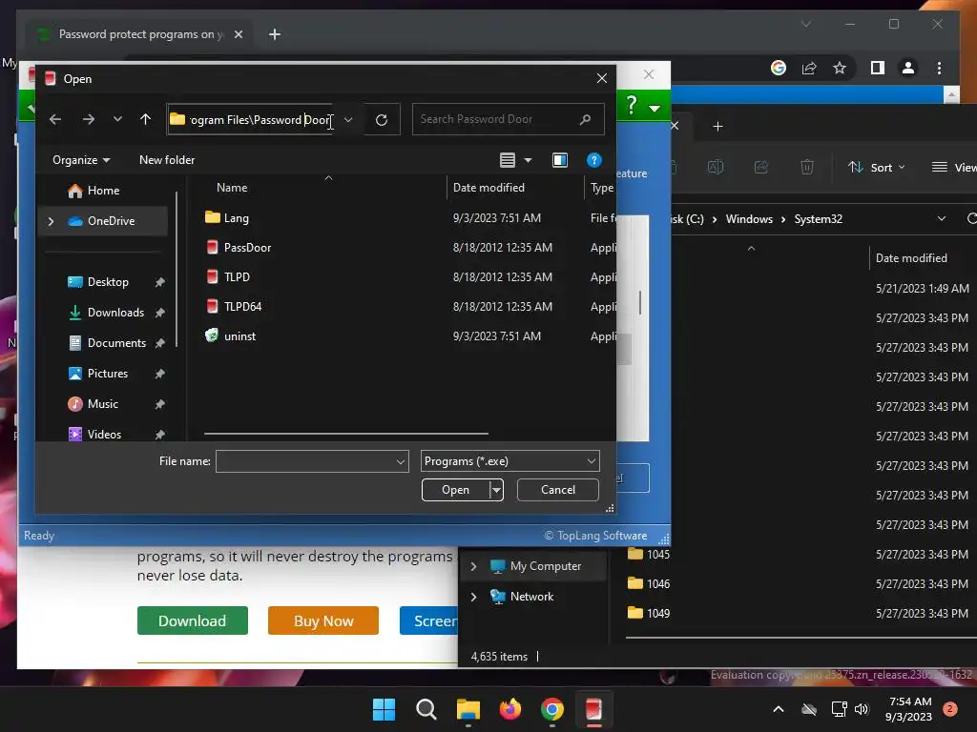Expand My Computer in Explorer tree
977x732 pixels.
(473, 566)
